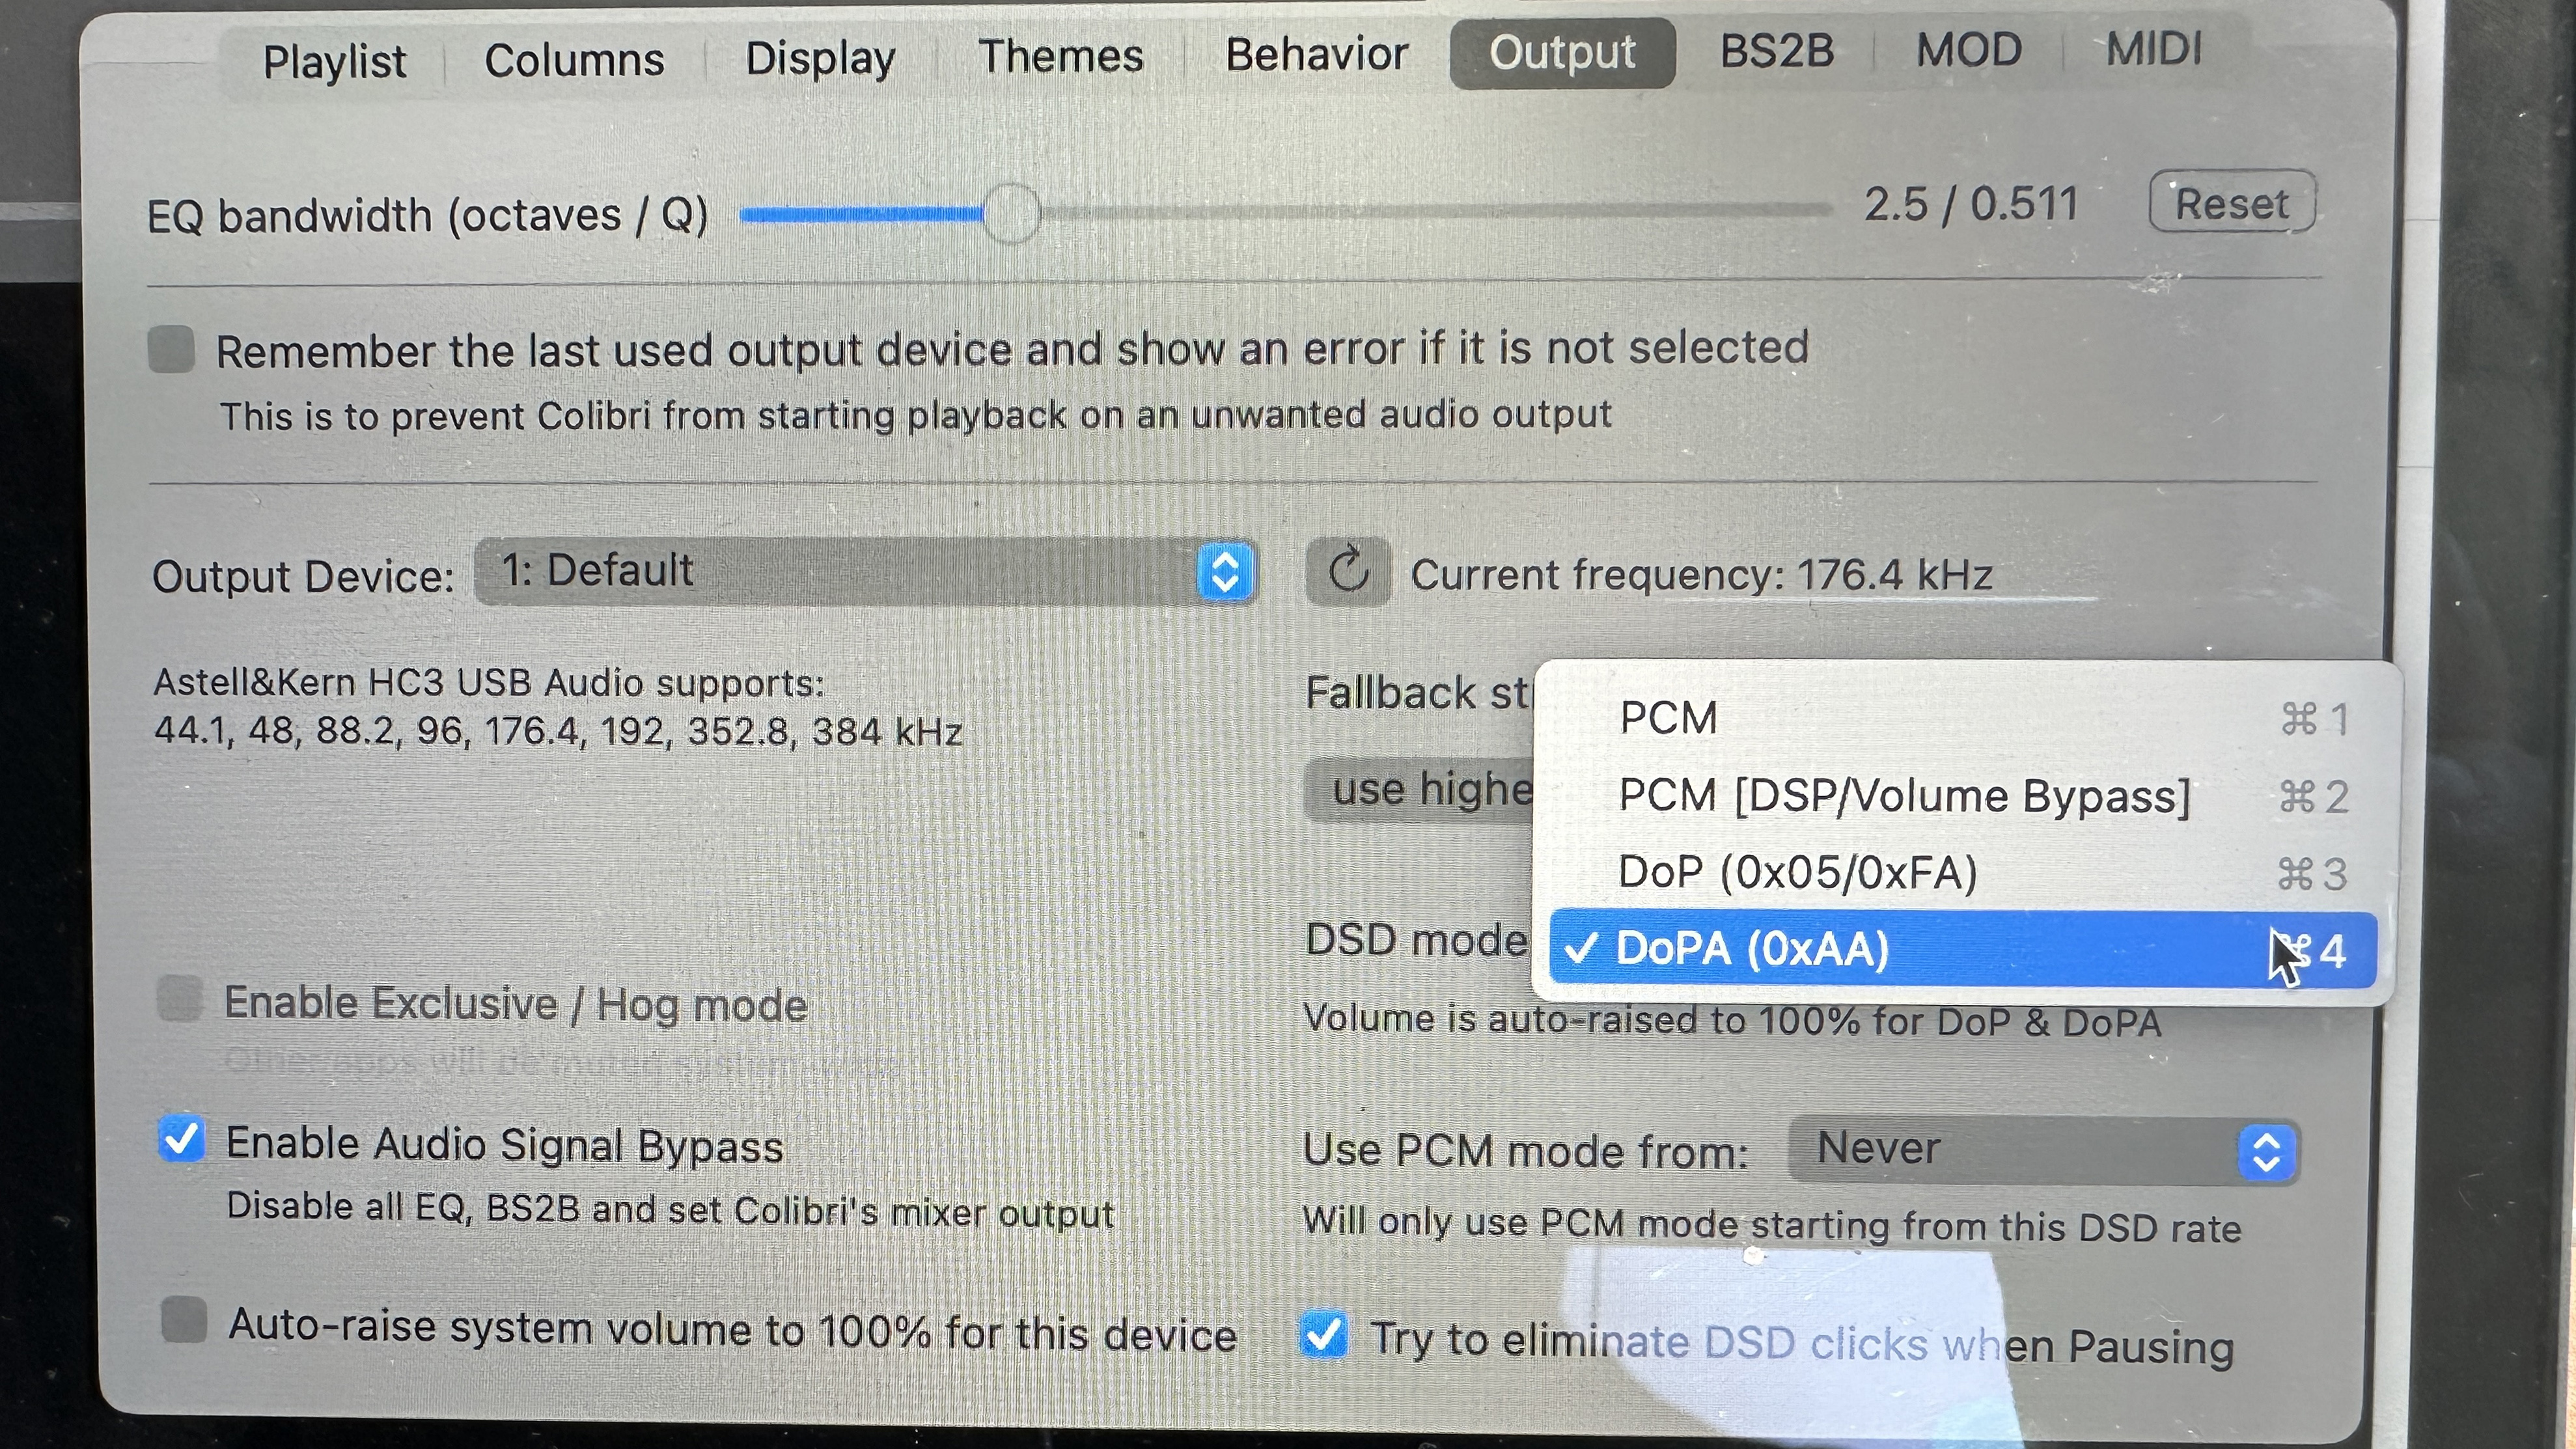The height and width of the screenshot is (1449, 2576).
Task: Select PCM DSP/Volume Bypass mode
Action: pos(1902,793)
